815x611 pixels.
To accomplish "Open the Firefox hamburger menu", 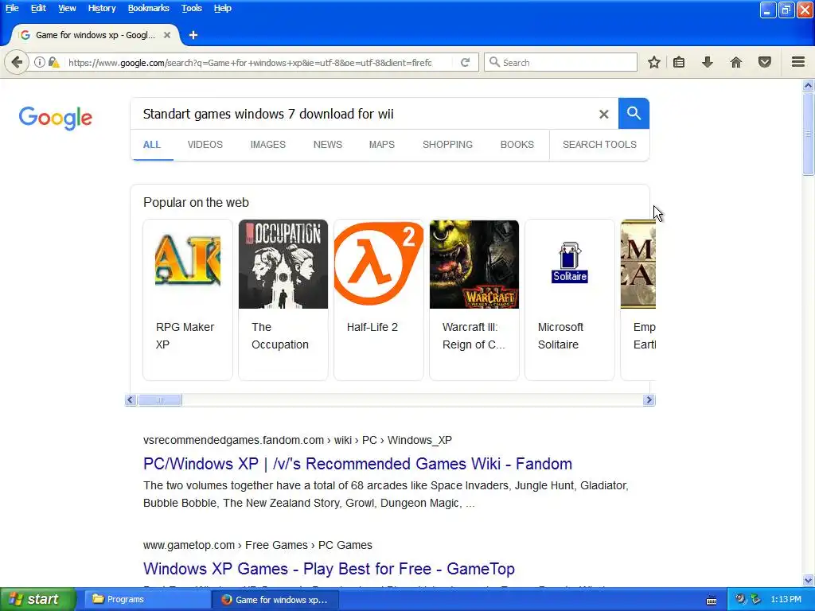I will (x=798, y=62).
